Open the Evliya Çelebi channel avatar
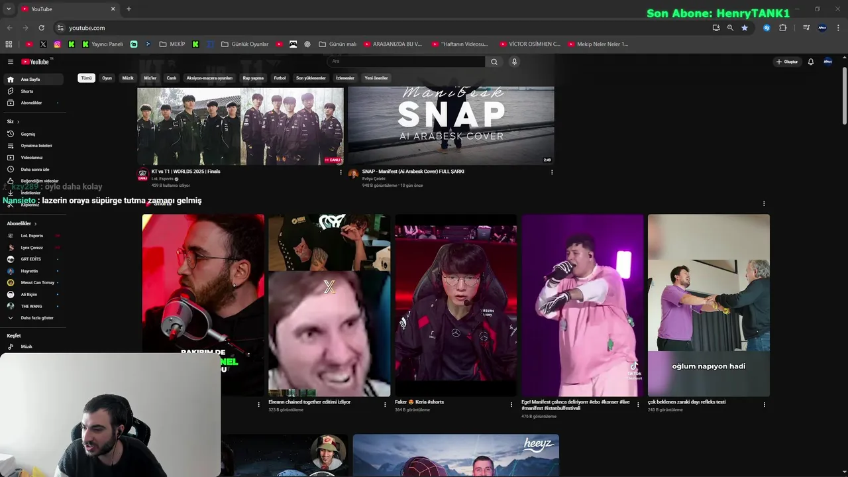The width and height of the screenshot is (848, 477). pos(353,174)
